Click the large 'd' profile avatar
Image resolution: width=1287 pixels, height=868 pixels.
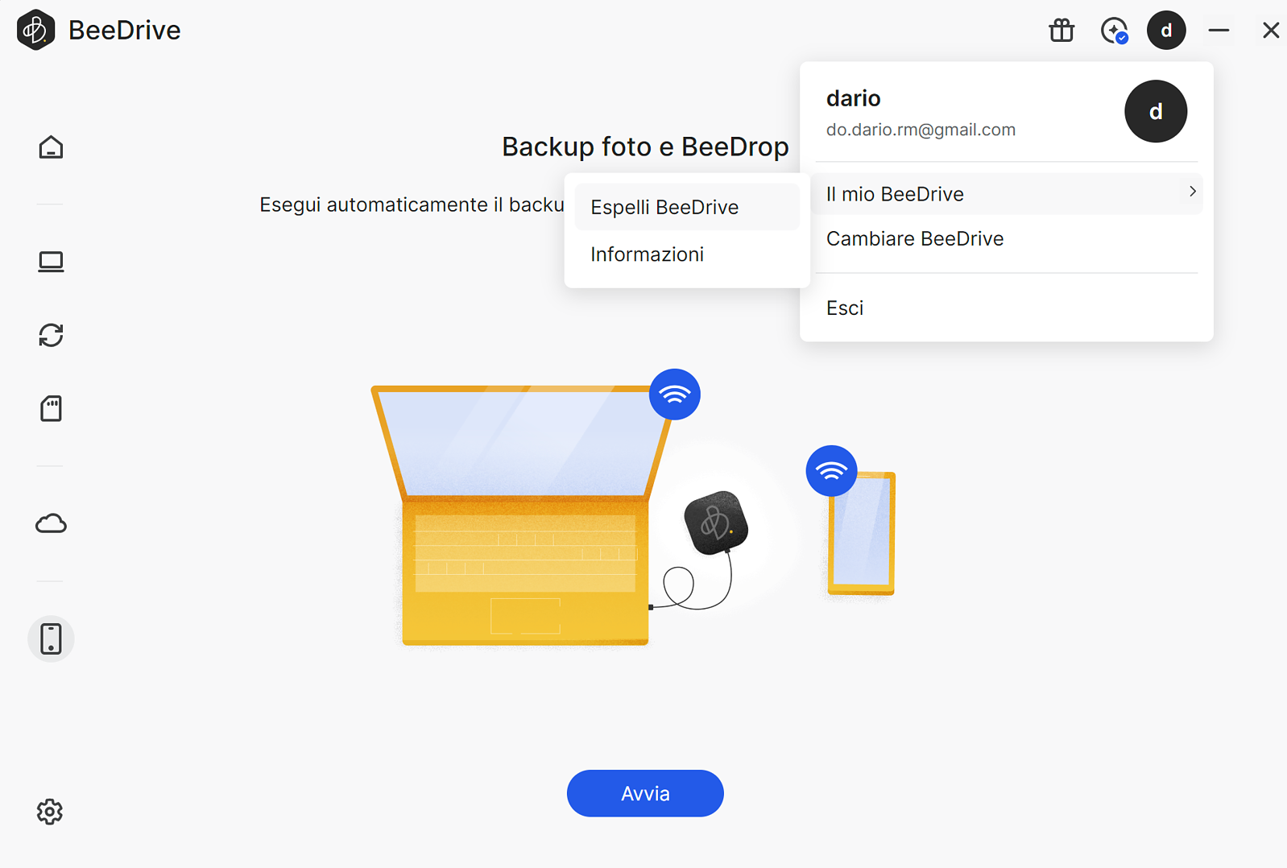tap(1156, 111)
